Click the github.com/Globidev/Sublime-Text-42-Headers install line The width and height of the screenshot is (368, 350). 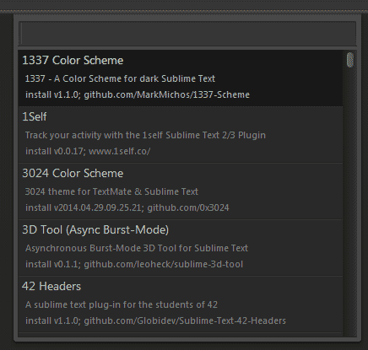(155, 320)
